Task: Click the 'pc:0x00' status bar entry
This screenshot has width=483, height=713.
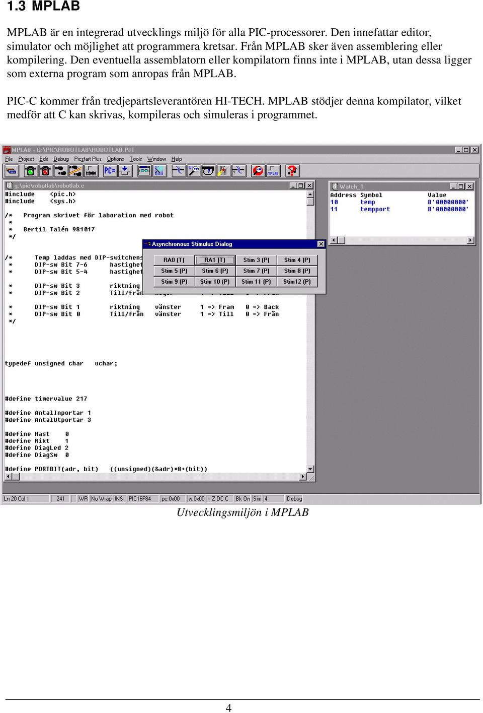Action: click(x=173, y=499)
